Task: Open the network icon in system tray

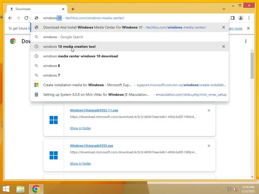Action: (229, 189)
